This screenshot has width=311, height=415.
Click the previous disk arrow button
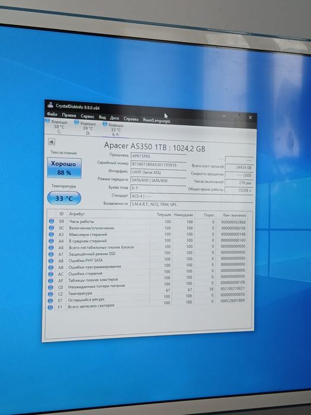(52, 142)
